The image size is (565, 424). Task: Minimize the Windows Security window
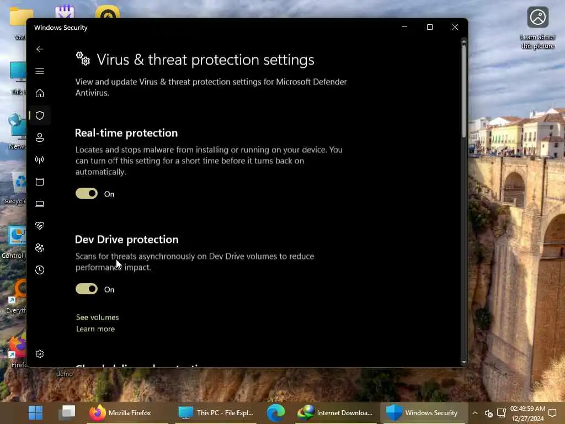click(404, 27)
